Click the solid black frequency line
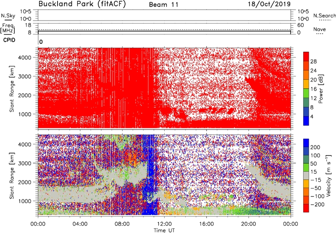The image size is (336, 233). coord(164,31)
